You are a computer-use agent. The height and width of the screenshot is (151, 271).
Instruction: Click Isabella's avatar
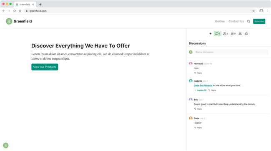click(x=191, y=81)
